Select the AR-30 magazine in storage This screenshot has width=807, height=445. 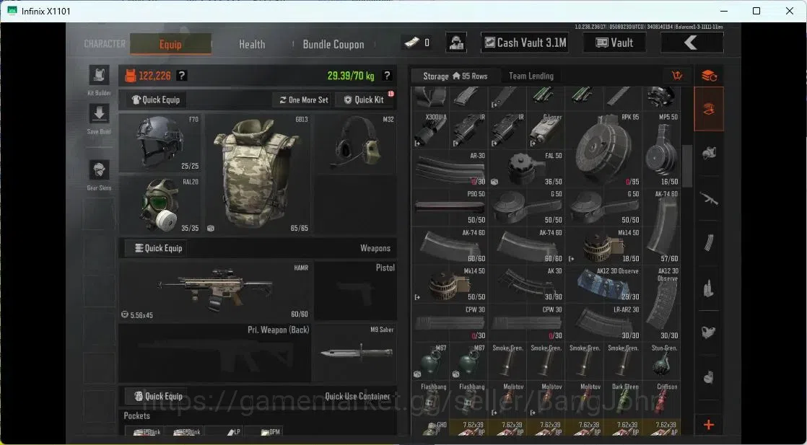pyautogui.click(x=450, y=168)
